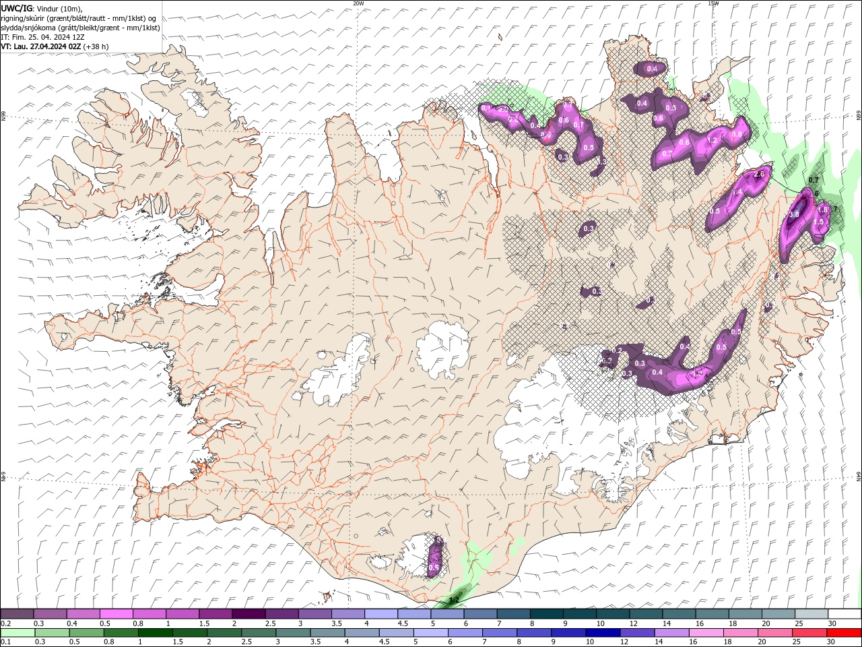This screenshot has height=647, width=862.
Task: Pick the medium green 0.8 swatch in the lower legend row
Action: click(121, 633)
